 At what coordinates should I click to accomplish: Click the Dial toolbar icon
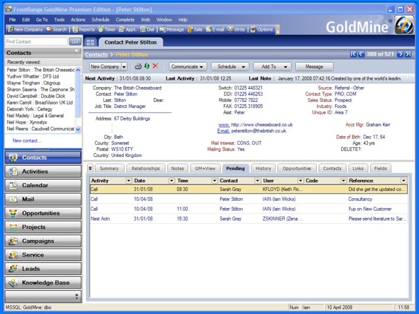(147, 29)
